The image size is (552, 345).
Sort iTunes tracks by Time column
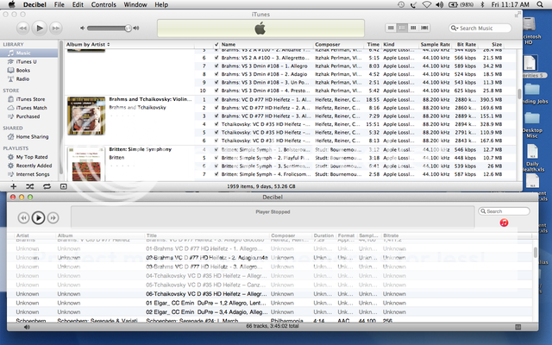373,44
